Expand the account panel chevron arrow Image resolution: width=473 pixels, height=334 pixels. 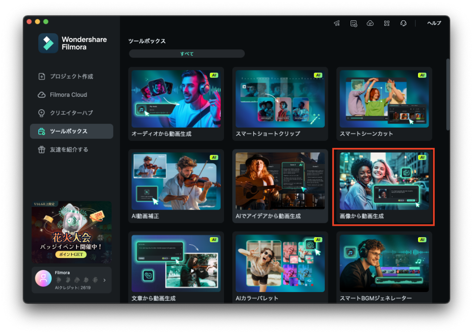(x=104, y=280)
